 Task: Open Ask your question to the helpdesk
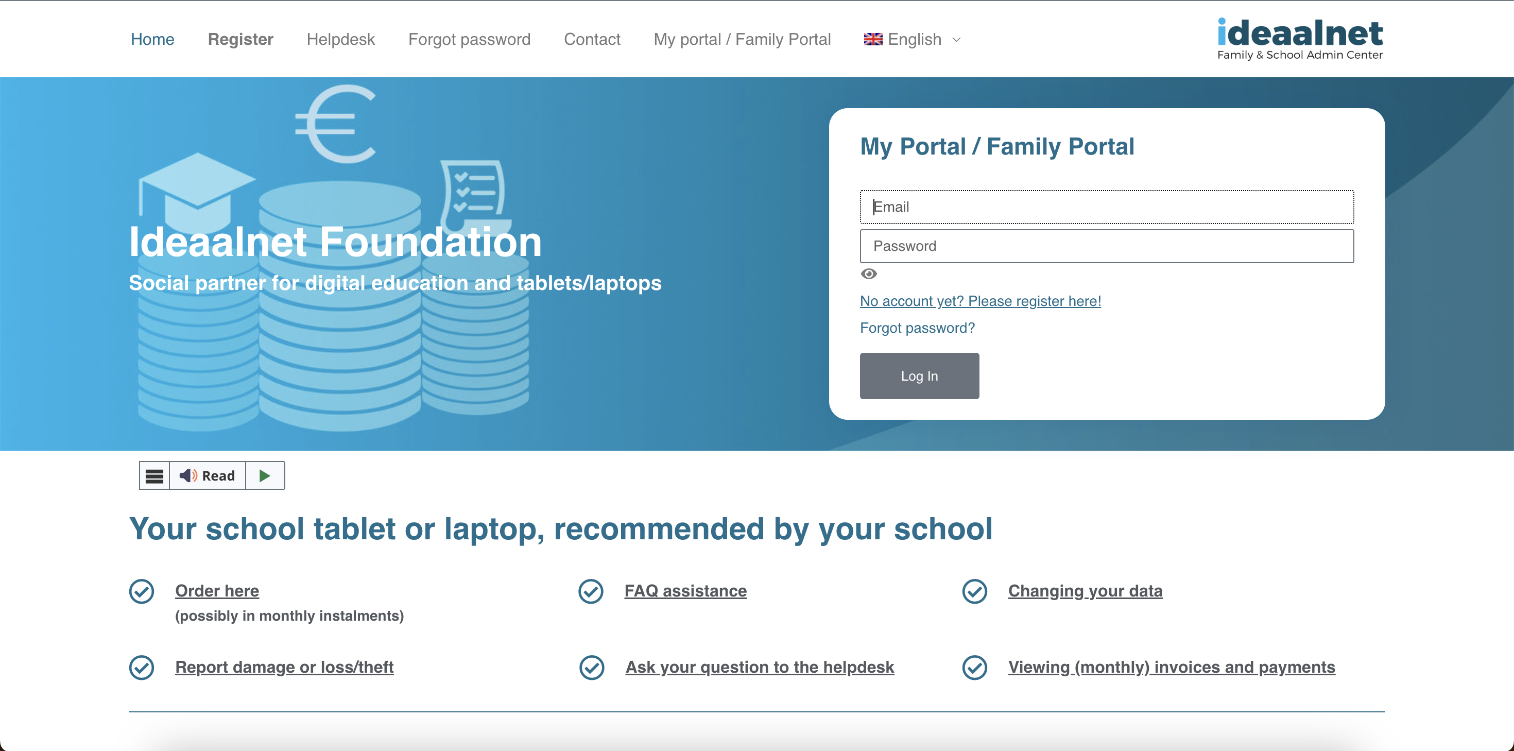click(x=760, y=667)
